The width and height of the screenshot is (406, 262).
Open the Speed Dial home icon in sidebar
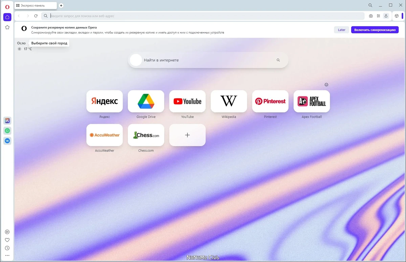pyautogui.click(x=7, y=17)
